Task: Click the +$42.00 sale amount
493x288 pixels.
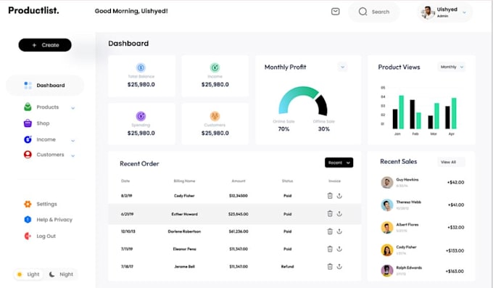Action: click(x=455, y=182)
